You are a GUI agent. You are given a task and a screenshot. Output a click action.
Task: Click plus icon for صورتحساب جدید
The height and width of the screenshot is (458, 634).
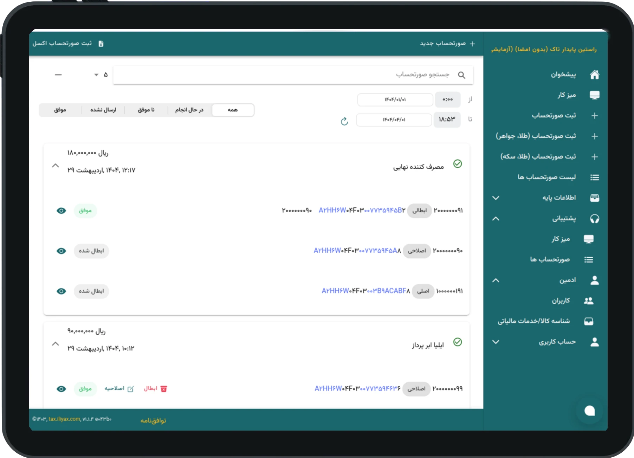472,44
